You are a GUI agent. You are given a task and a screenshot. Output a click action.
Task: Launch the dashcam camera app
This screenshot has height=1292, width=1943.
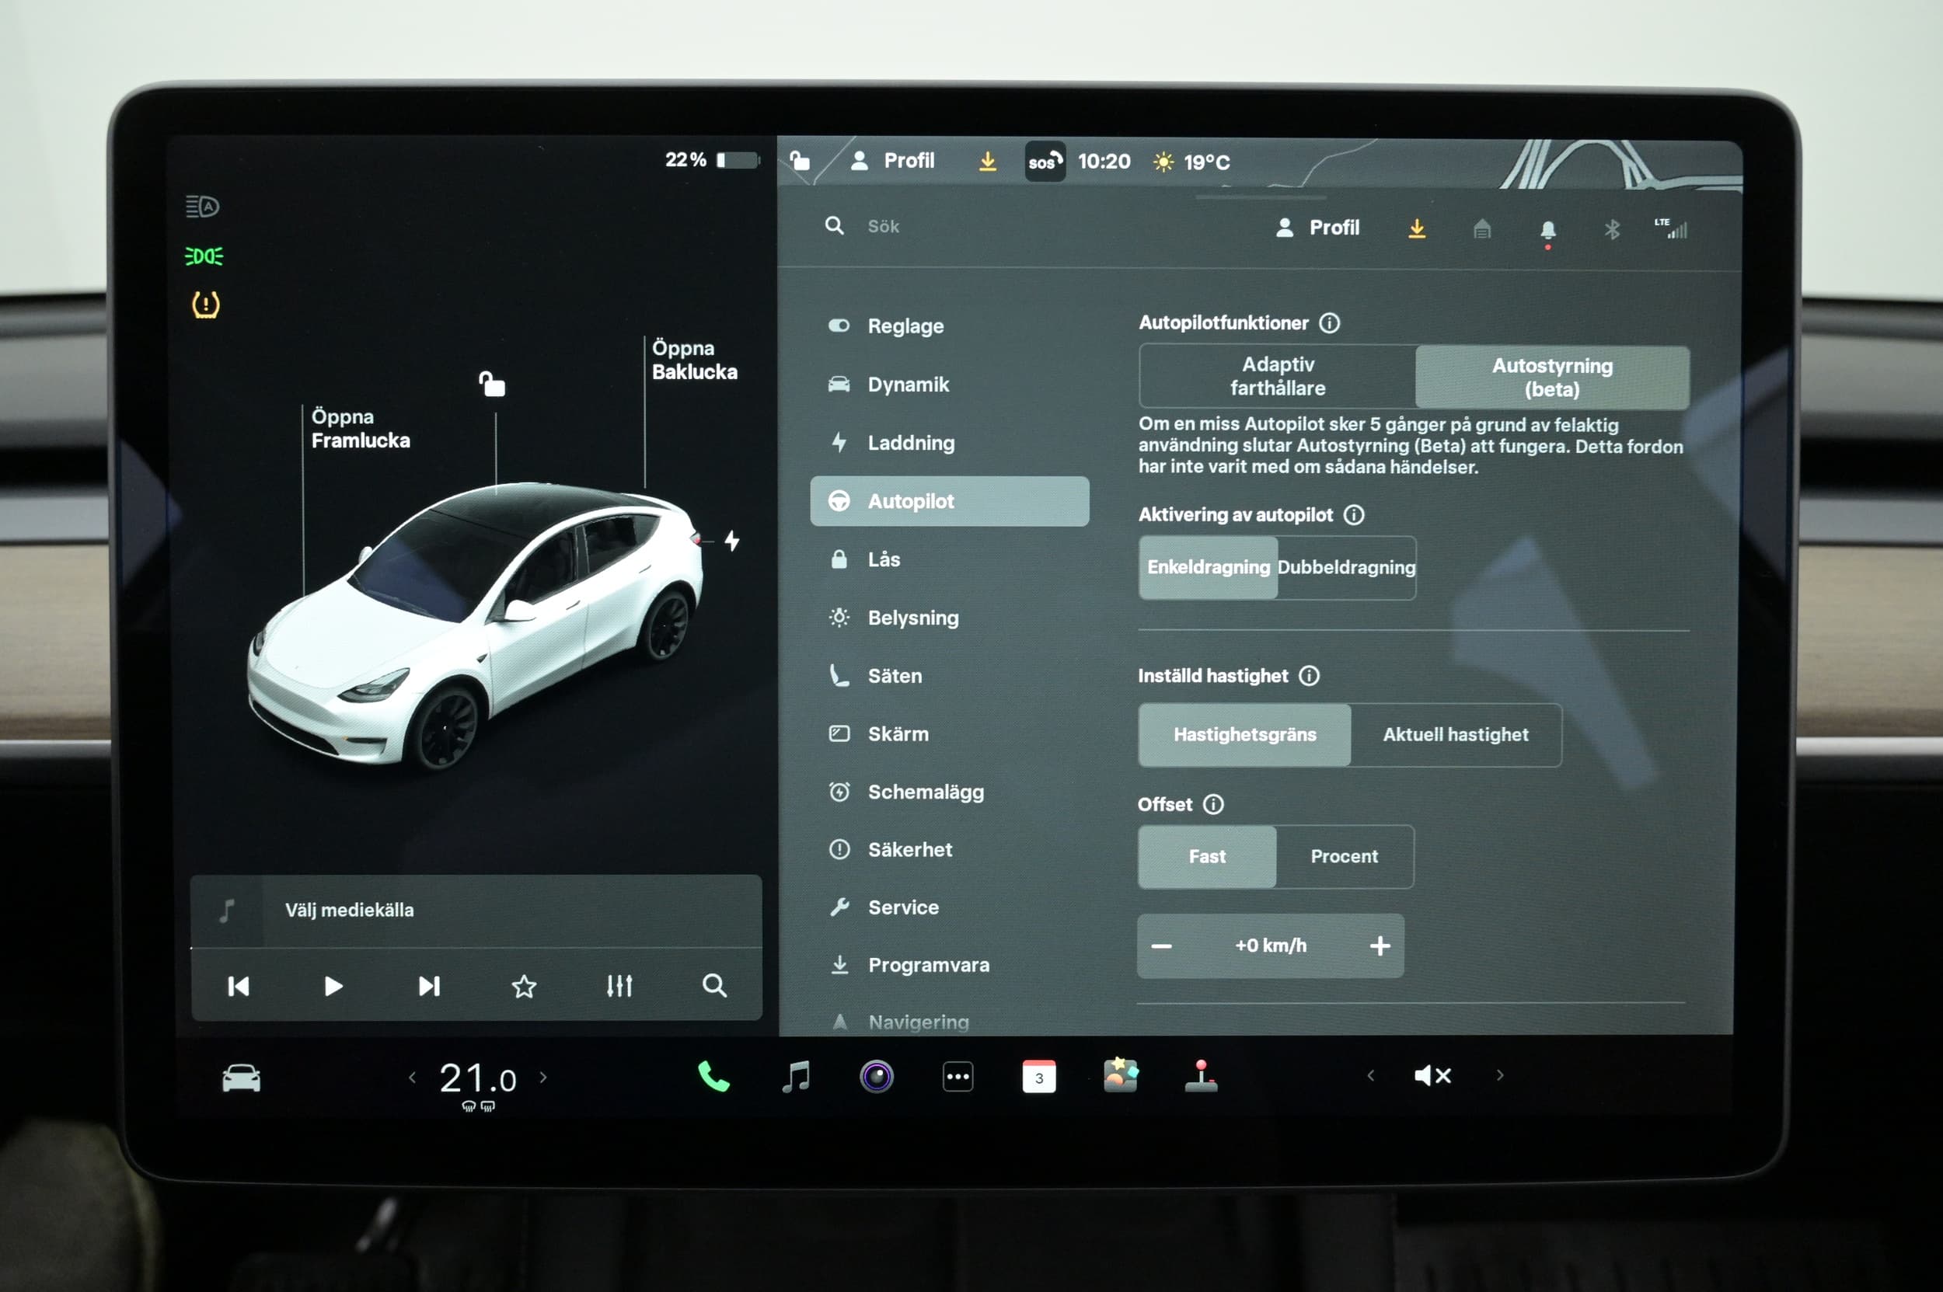click(876, 1076)
